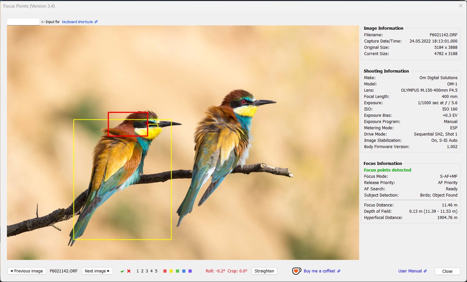Viewport: 467px width, 282px height.
Task: Apply the red color label
Action: point(165,271)
